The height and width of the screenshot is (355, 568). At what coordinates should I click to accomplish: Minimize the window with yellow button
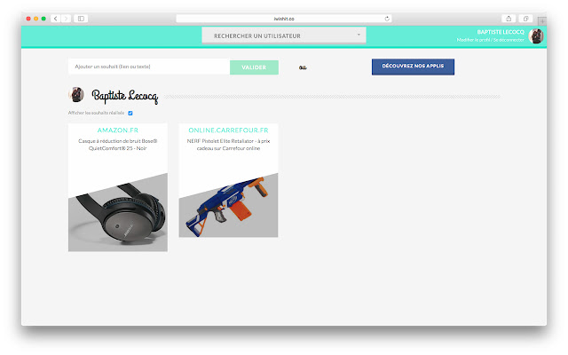[x=35, y=19]
